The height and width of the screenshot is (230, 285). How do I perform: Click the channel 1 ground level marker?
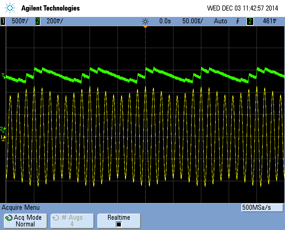coord(3,138)
